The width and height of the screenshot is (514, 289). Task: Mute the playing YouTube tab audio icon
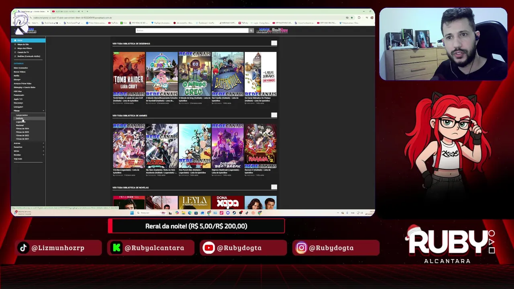pos(78,11)
